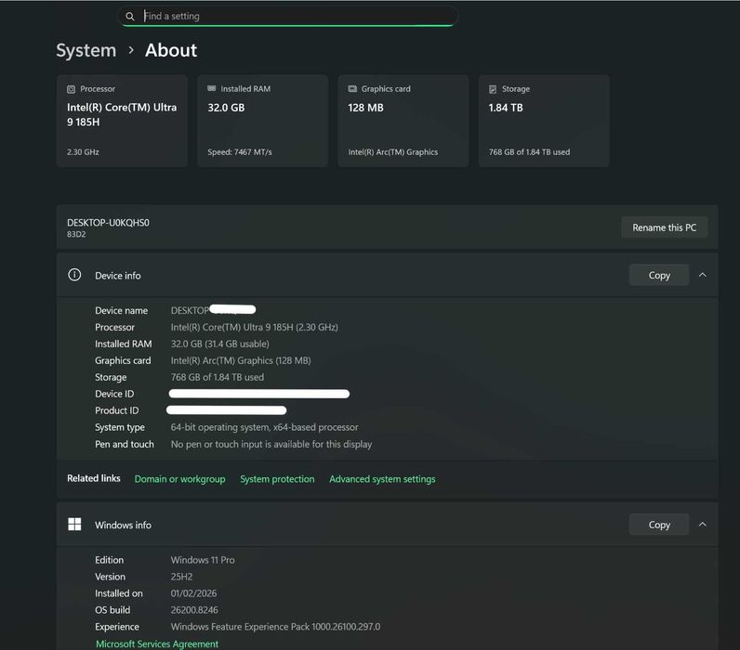Click the Processor chip icon
Image resolution: width=740 pixels, height=650 pixels.
pyautogui.click(x=71, y=89)
